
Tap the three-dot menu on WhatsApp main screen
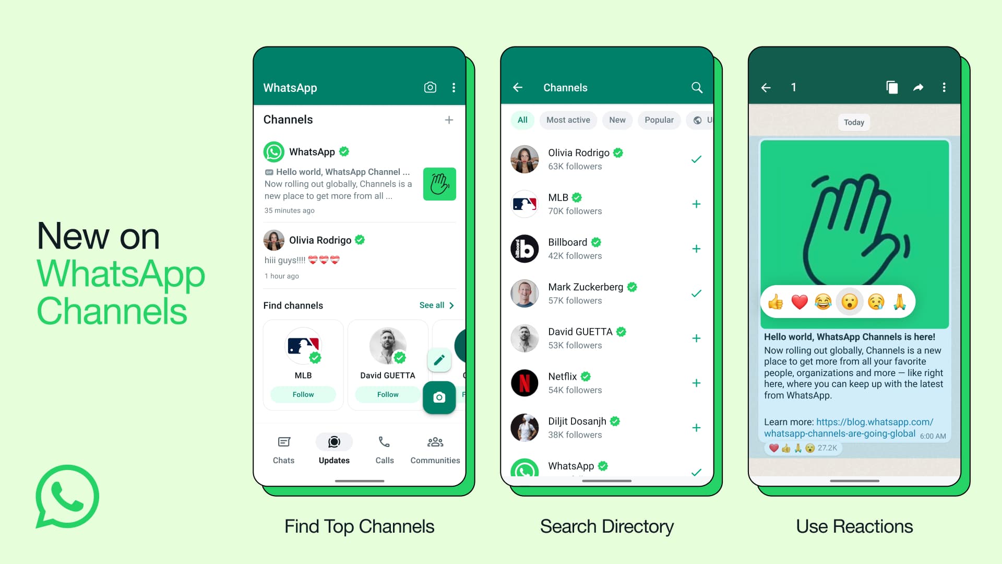tap(454, 87)
